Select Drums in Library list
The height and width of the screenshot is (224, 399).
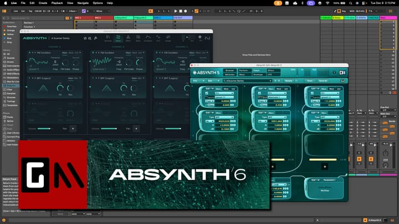tap(9, 62)
